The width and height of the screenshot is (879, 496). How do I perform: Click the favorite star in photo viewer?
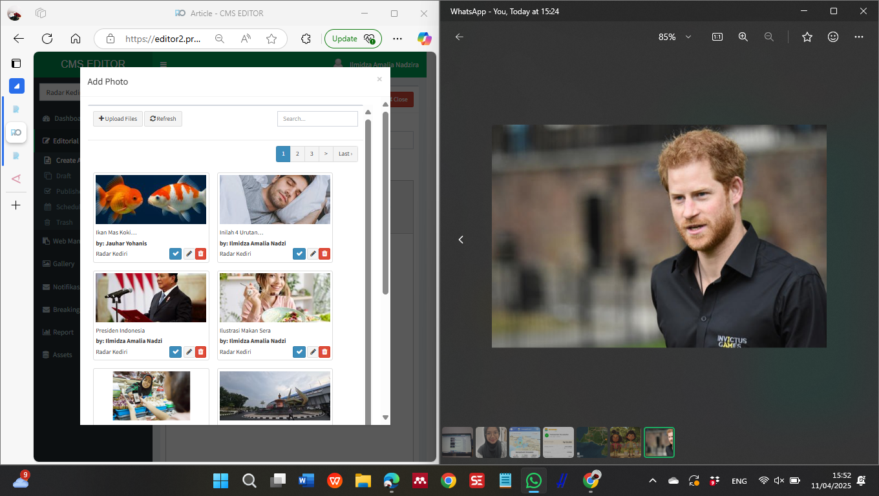pos(807,37)
